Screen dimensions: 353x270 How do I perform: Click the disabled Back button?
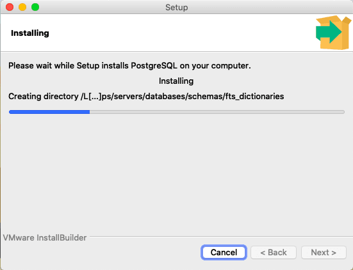coord(274,252)
